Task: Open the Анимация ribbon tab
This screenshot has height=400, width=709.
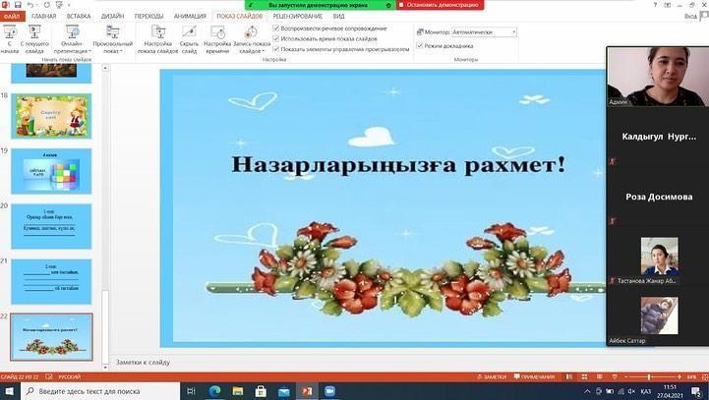Action: coord(190,17)
